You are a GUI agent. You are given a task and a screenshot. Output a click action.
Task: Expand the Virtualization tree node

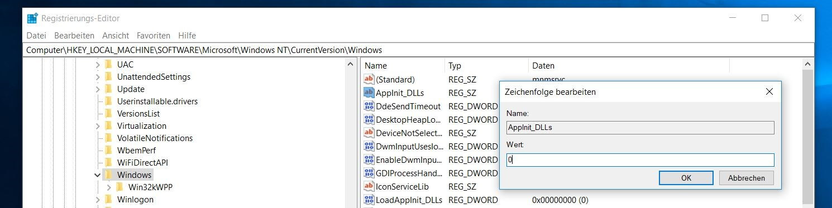click(98, 126)
